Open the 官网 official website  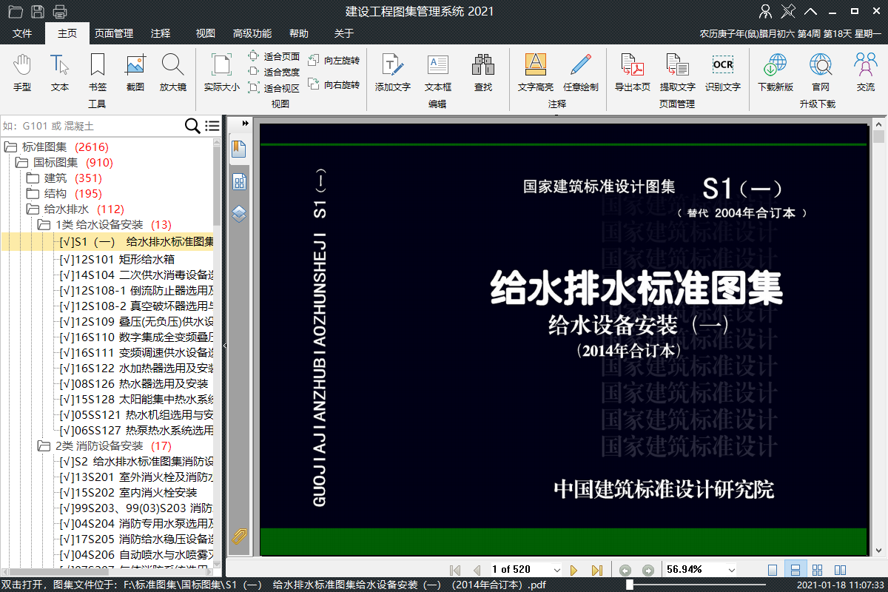click(821, 73)
